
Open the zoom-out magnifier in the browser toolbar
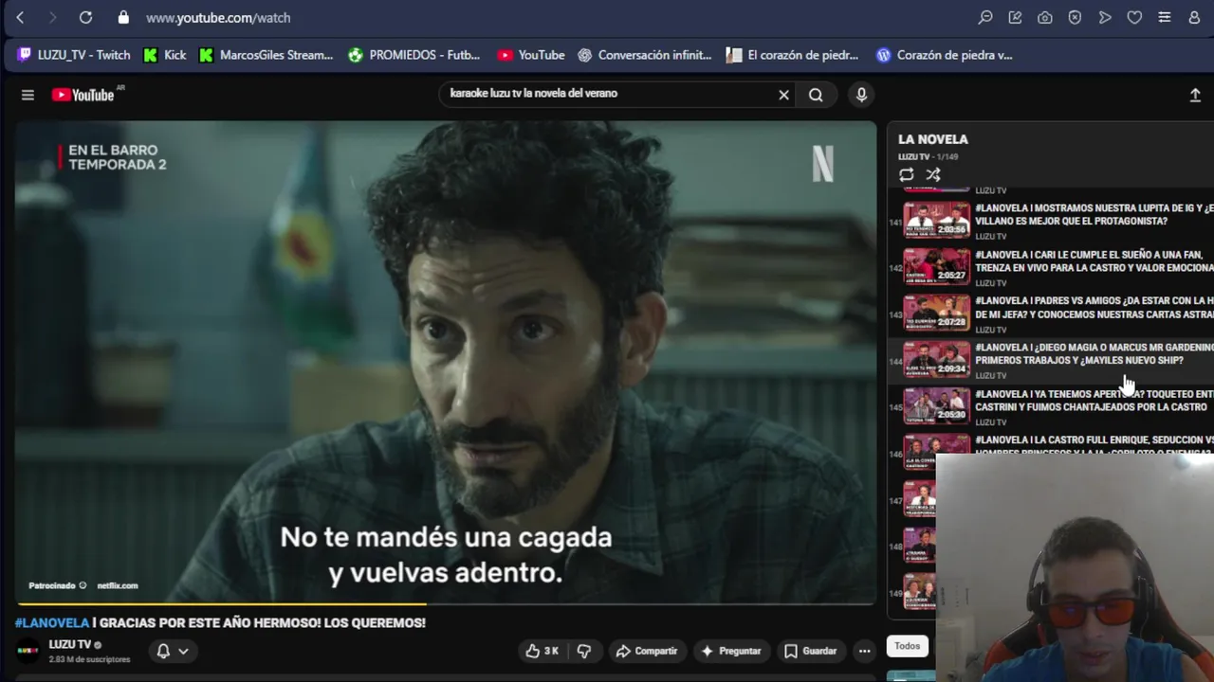tap(985, 17)
